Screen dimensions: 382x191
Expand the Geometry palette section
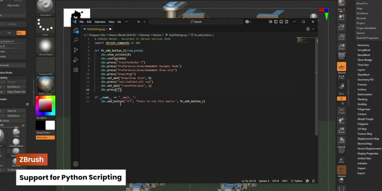tap(363, 45)
